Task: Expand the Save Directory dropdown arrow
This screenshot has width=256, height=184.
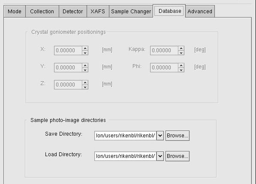Action: point(160,136)
